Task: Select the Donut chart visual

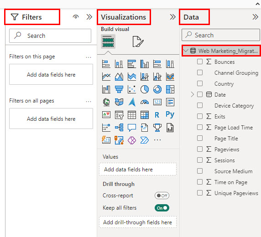Action: click(x=157, y=89)
